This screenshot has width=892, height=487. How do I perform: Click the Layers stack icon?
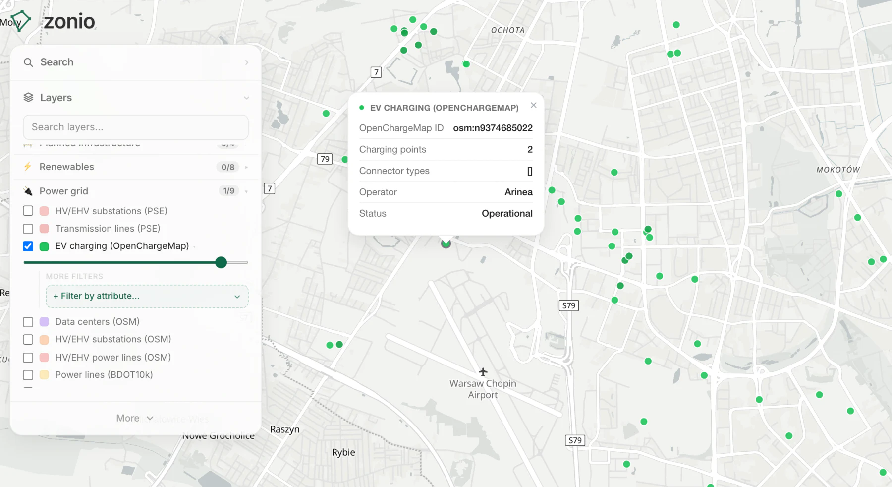[x=29, y=98]
